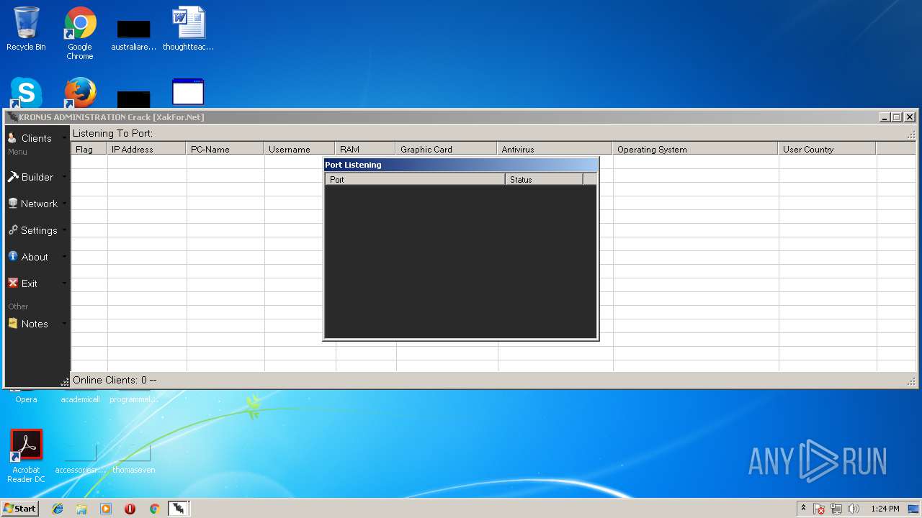Viewport: 922px width, 518px height.
Task: Open the thomaseven desktop file
Action: (134, 458)
